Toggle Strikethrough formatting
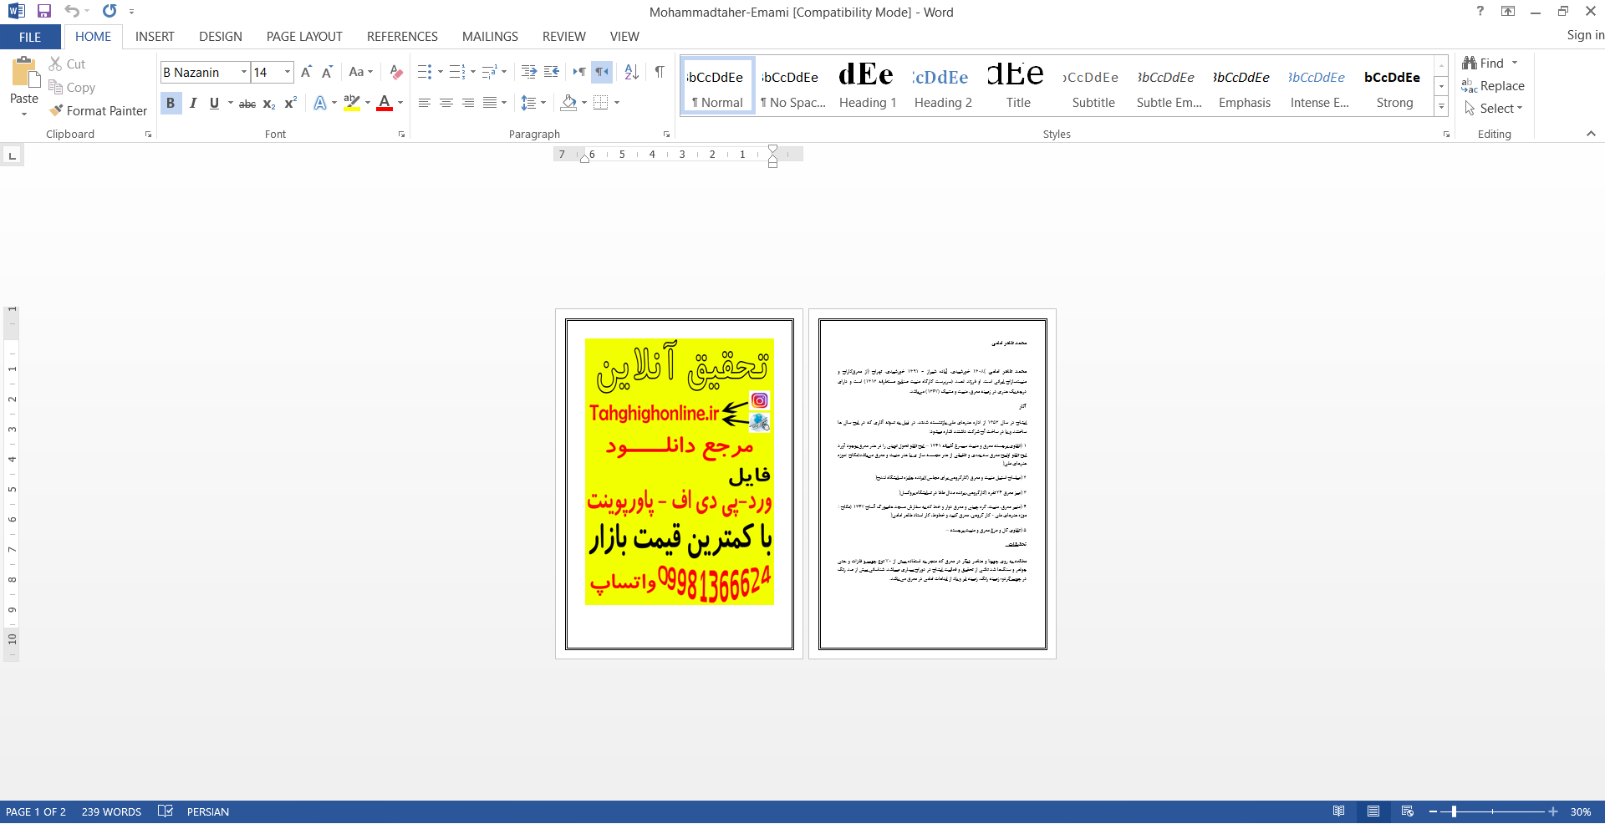This screenshot has height=824, width=1605. (247, 103)
